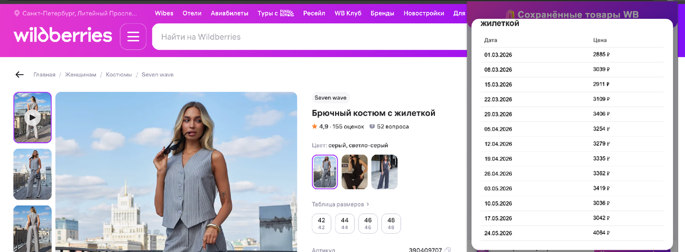
Task: Click the 3362 ₽ price cell
Action: point(602,173)
